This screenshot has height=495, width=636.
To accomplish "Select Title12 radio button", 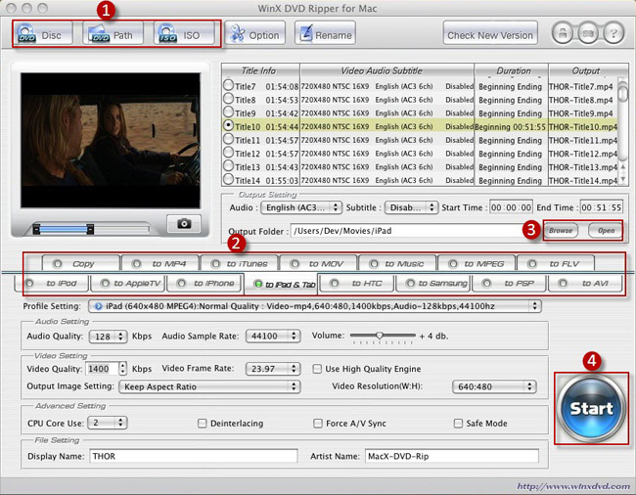I will (228, 153).
